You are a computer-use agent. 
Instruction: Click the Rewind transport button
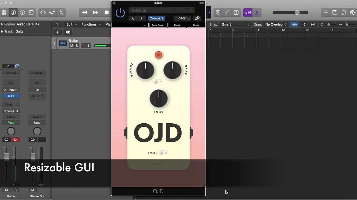84,12
